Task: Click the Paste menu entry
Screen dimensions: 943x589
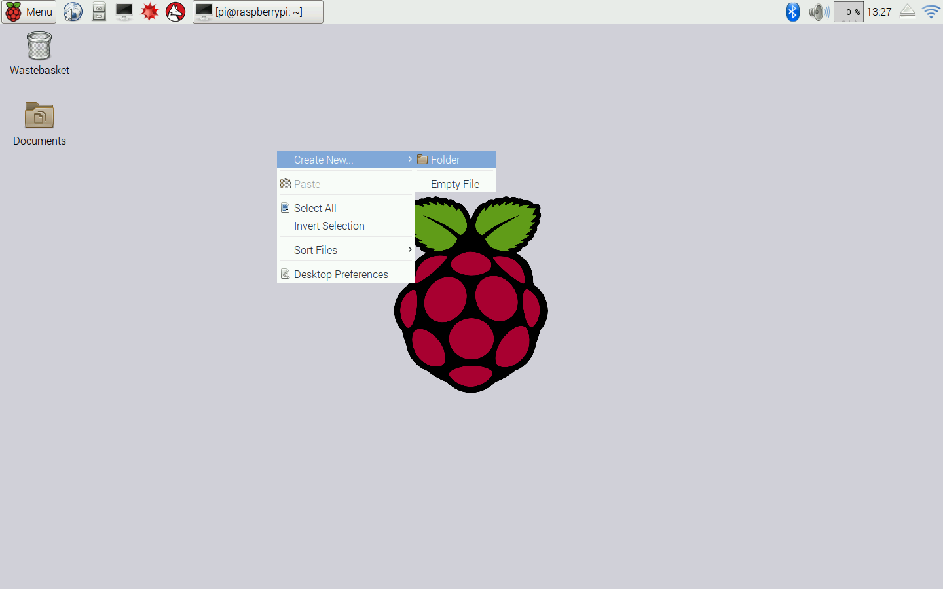Action: point(346,184)
